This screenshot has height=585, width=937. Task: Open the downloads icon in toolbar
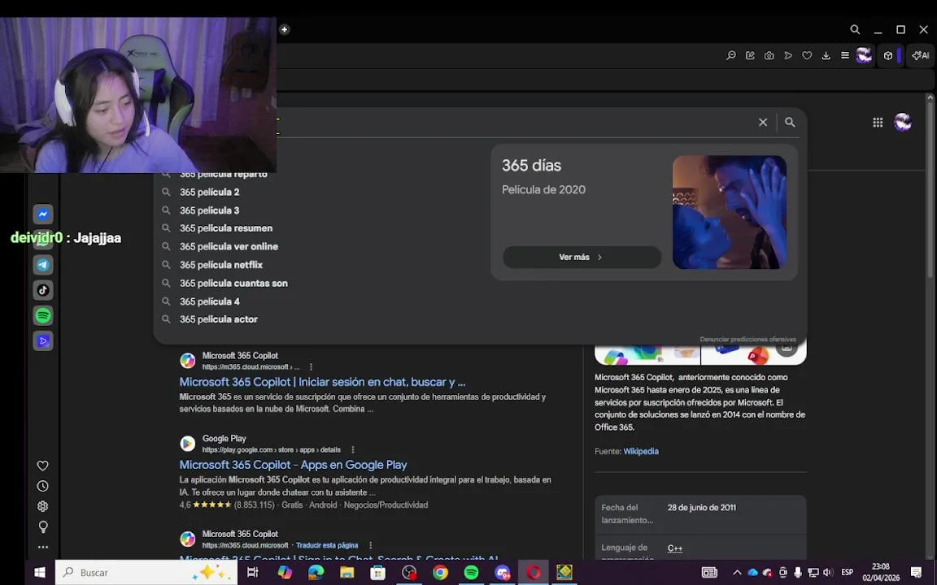point(826,55)
